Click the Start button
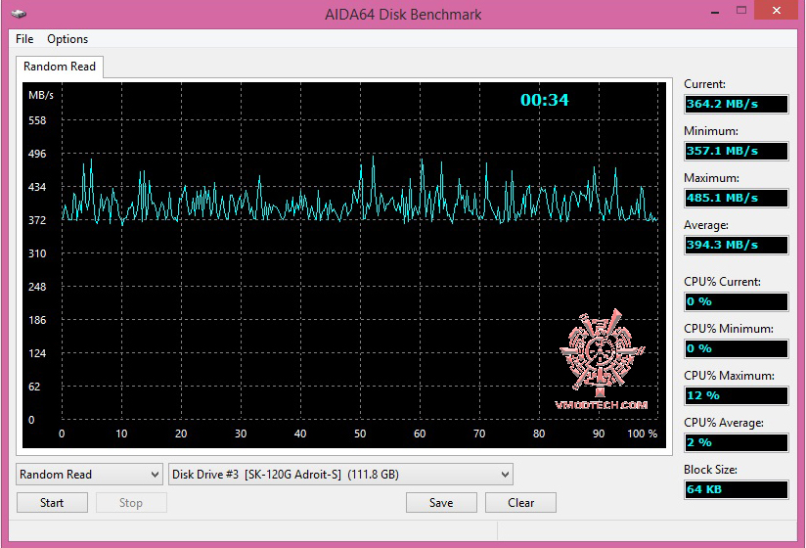This screenshot has width=806, height=548. coord(52,503)
